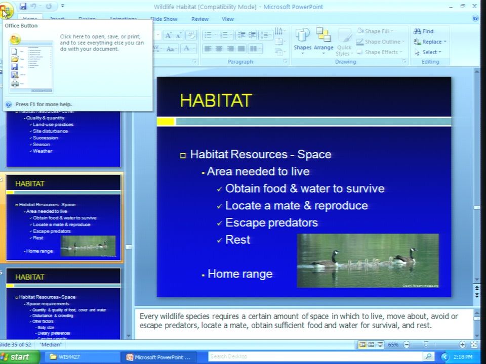Increase the list indent level

[252, 35]
